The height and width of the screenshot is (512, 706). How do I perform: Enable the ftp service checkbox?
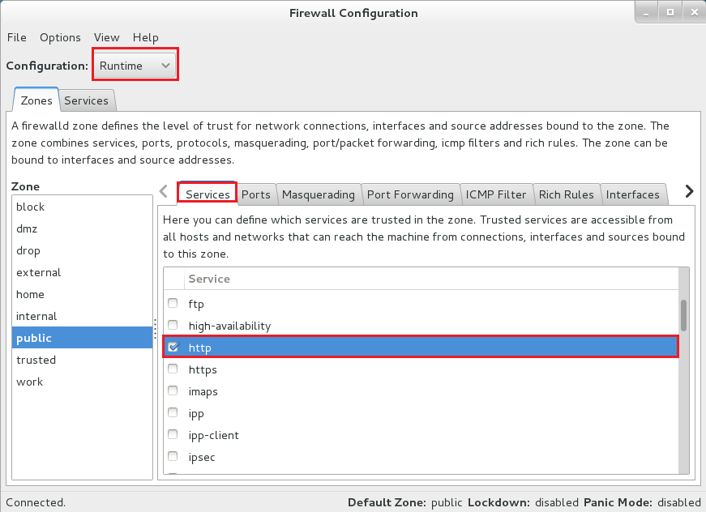click(x=173, y=304)
